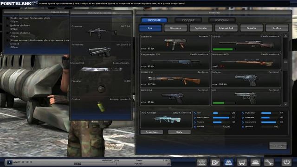
Task: Click the 'Тройное убийство' mission task
Action: coord(19,33)
